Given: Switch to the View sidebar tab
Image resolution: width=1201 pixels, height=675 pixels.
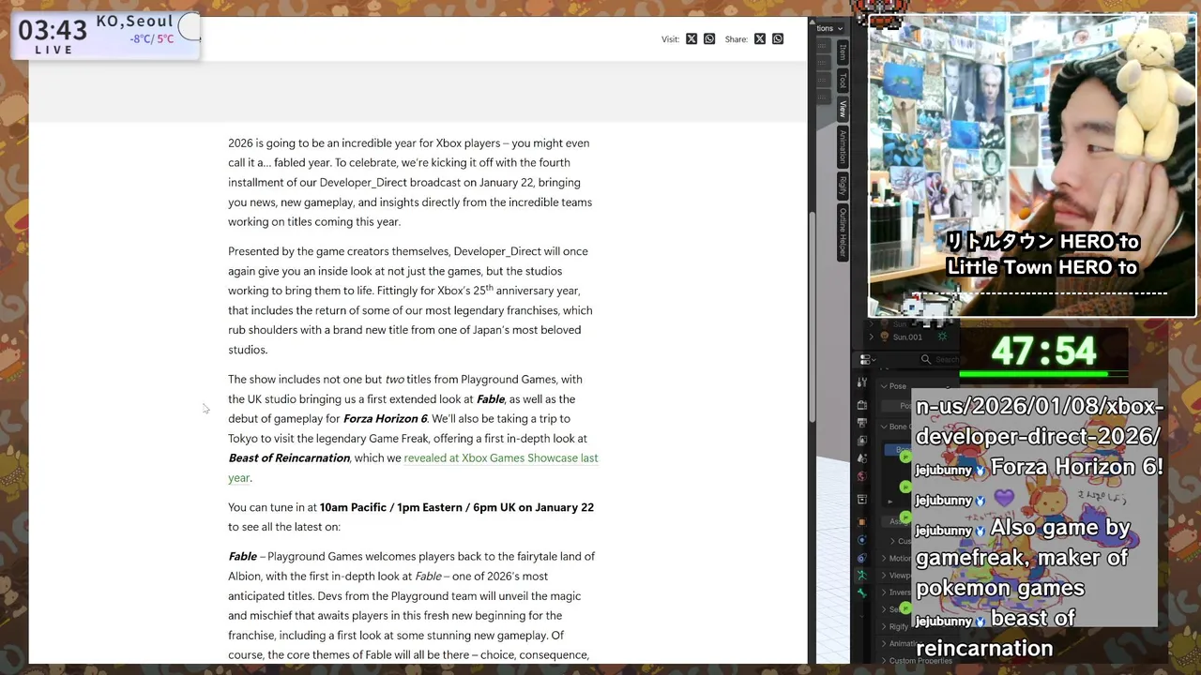Looking at the screenshot, I should tap(843, 108).
